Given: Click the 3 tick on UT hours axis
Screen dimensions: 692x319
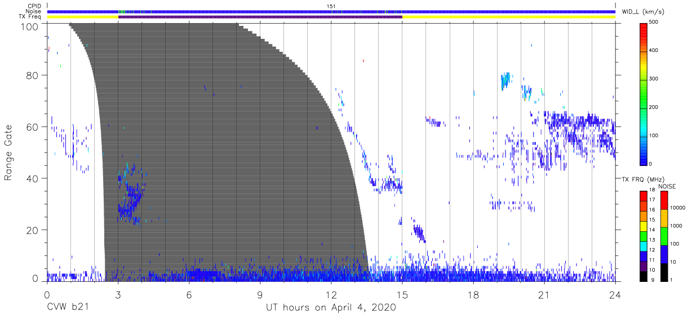Looking at the screenshot, I should [x=118, y=294].
